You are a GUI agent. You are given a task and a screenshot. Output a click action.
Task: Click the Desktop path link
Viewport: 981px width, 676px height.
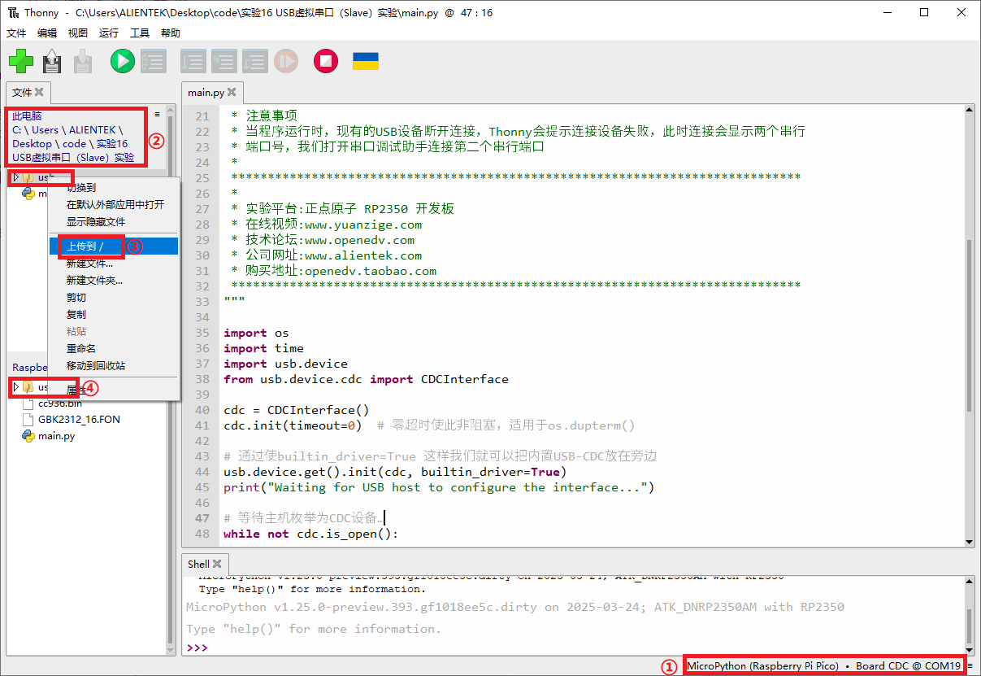[x=32, y=143]
